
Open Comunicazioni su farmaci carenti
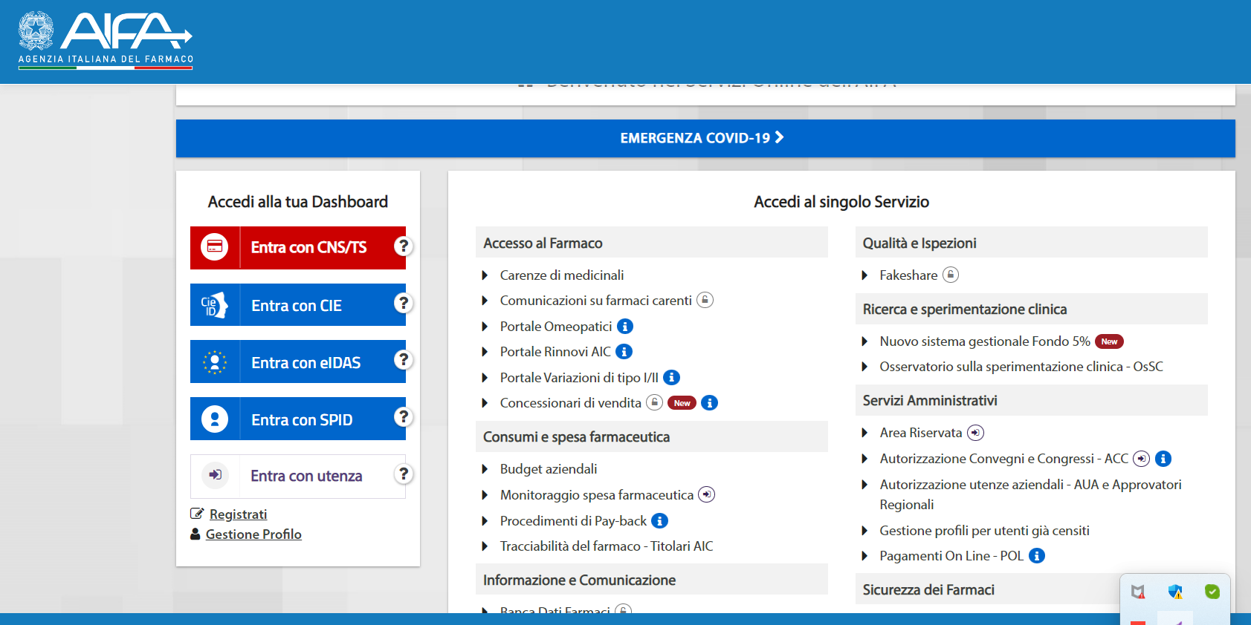point(596,301)
